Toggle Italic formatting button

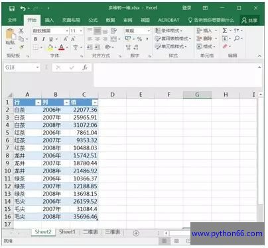(x=43, y=39)
